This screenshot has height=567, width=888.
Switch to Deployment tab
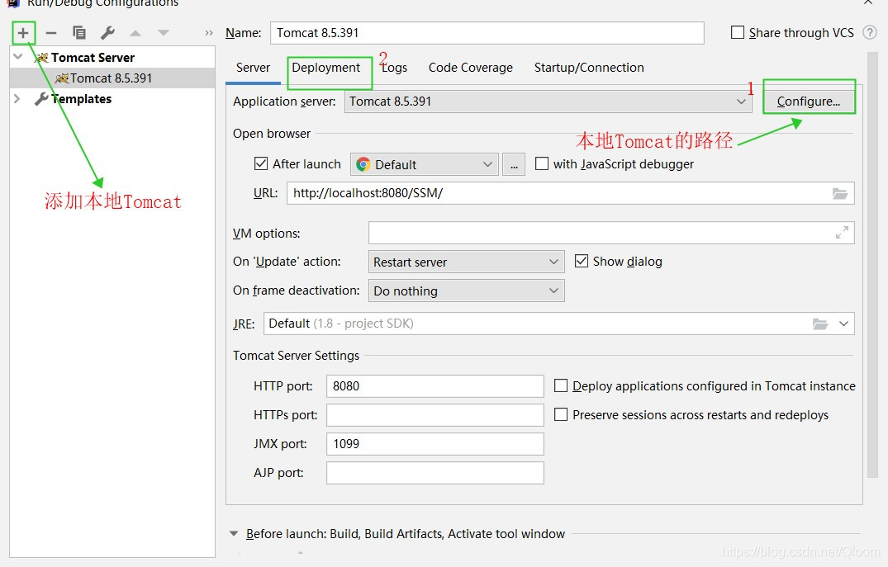(325, 68)
